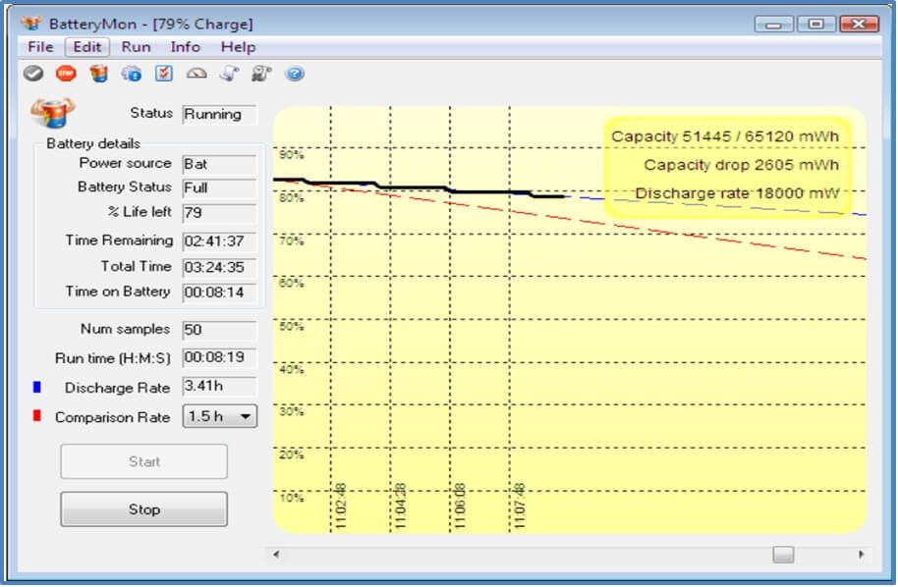Image resolution: width=898 pixels, height=587 pixels.
Task: Click the red Comparison Rate color marker
Action: 37,416
